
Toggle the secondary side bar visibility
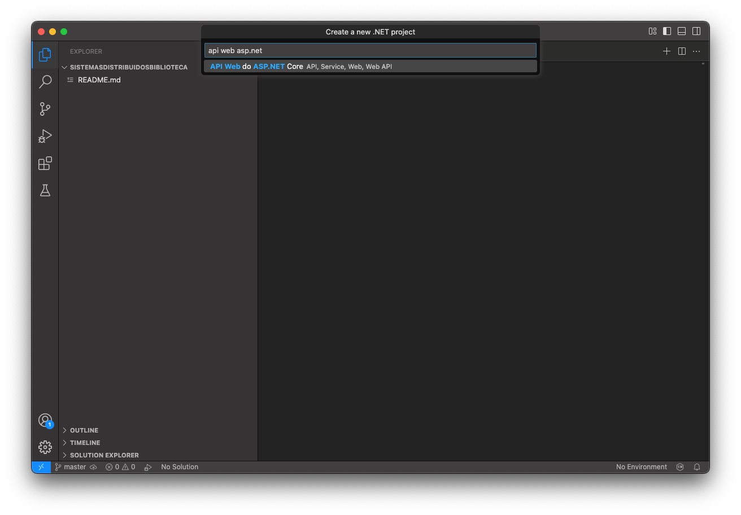696,32
